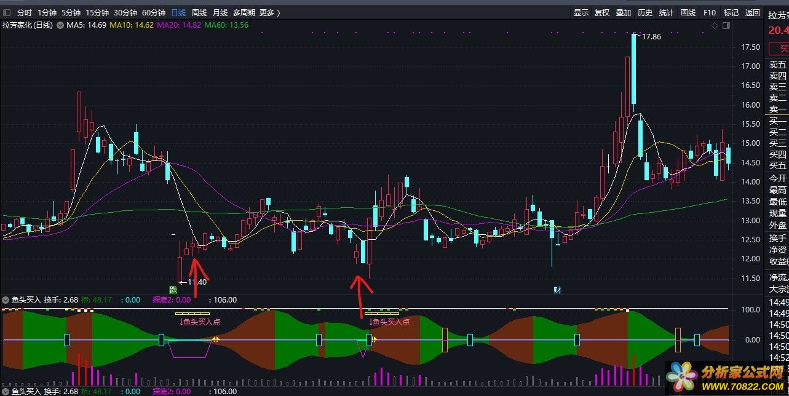789x396 pixels.
Task: Click the 换手: 2.68 value in upper indicator bar
Action: pyautogui.click(x=61, y=300)
